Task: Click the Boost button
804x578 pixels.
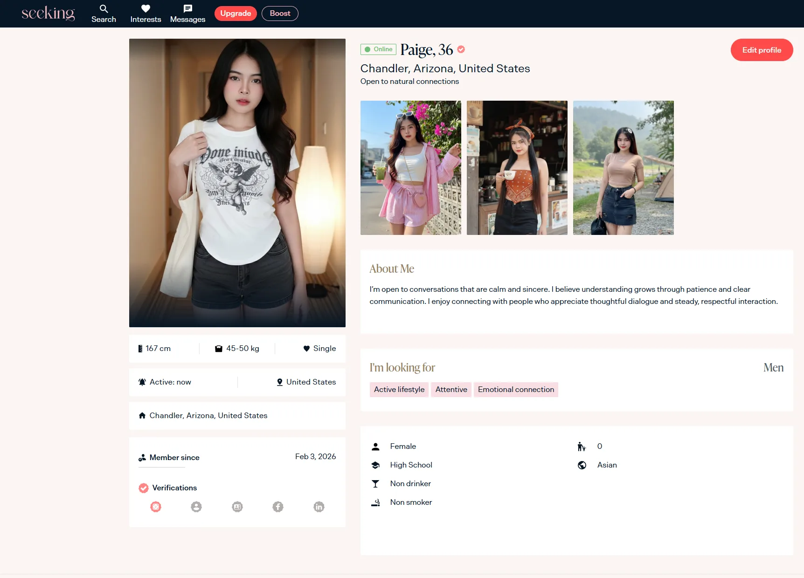Action: 280,14
